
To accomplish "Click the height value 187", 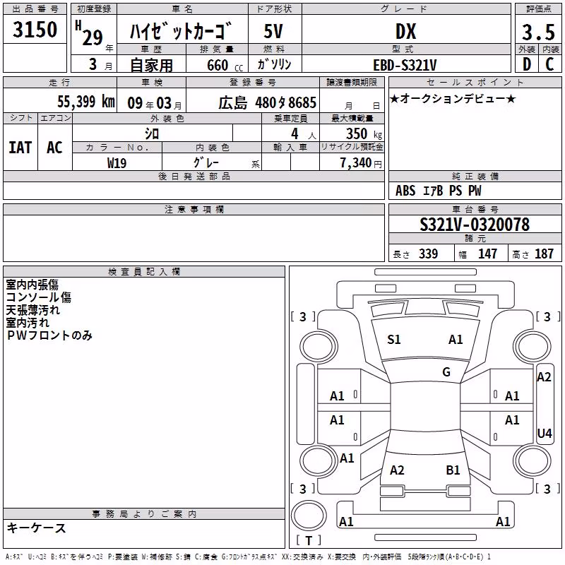I will tap(544, 254).
